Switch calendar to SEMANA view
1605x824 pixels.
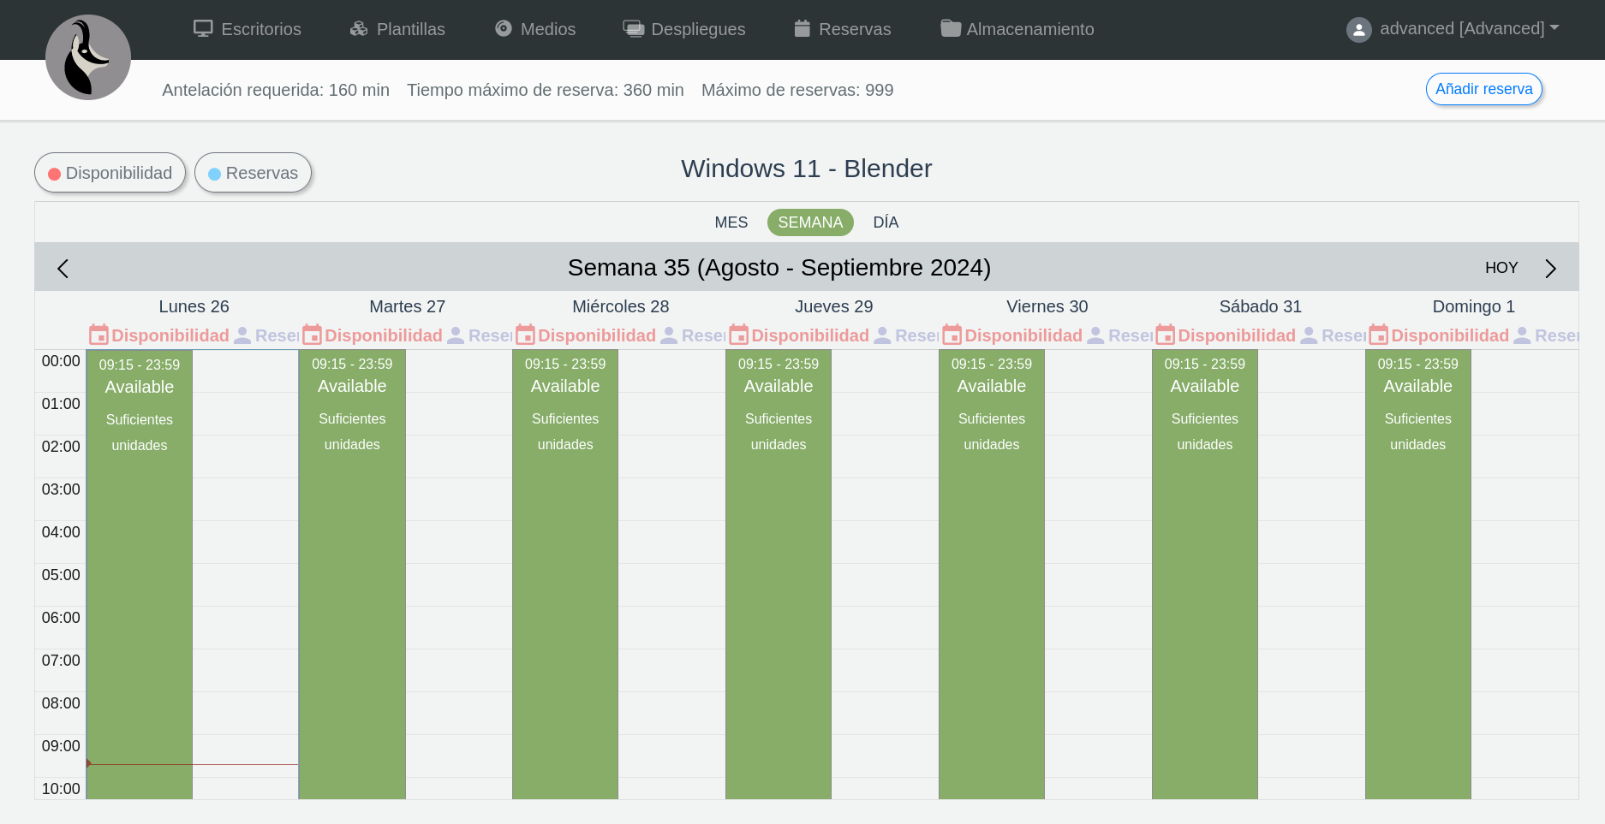[810, 222]
